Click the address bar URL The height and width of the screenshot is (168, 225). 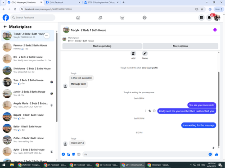pos(48,9)
